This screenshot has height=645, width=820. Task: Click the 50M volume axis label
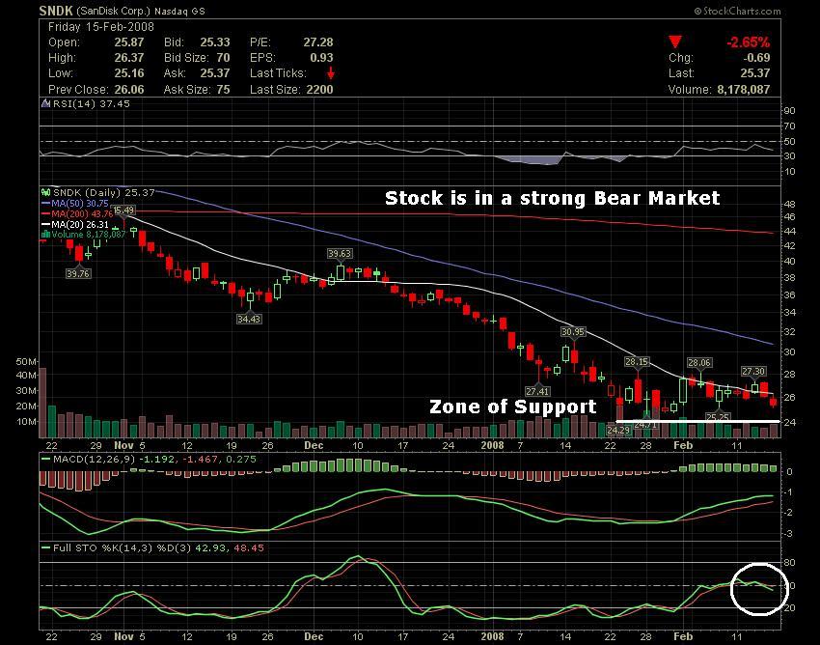pos(26,362)
